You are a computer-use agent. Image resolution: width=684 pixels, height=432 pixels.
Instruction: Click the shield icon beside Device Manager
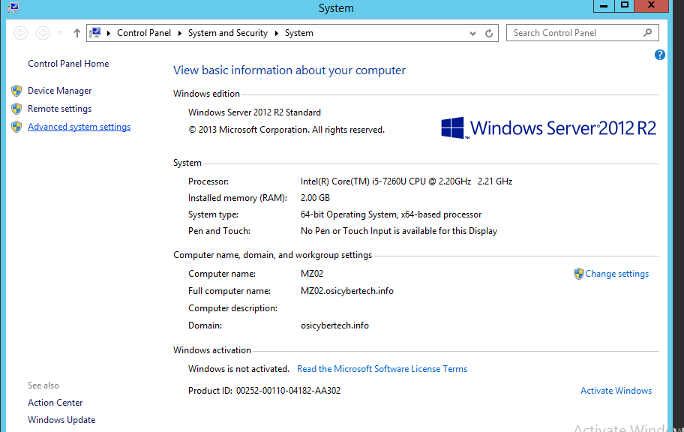coord(16,91)
